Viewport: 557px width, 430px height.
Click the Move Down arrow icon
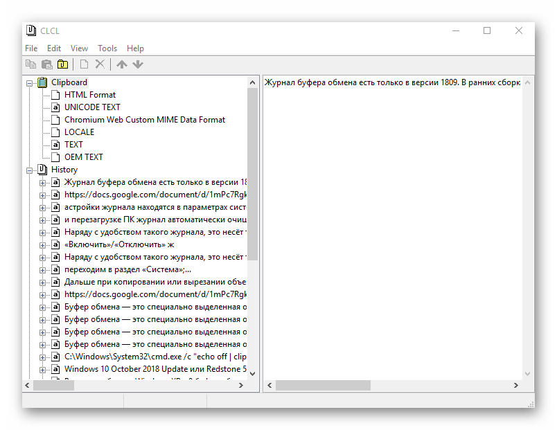pyautogui.click(x=137, y=64)
